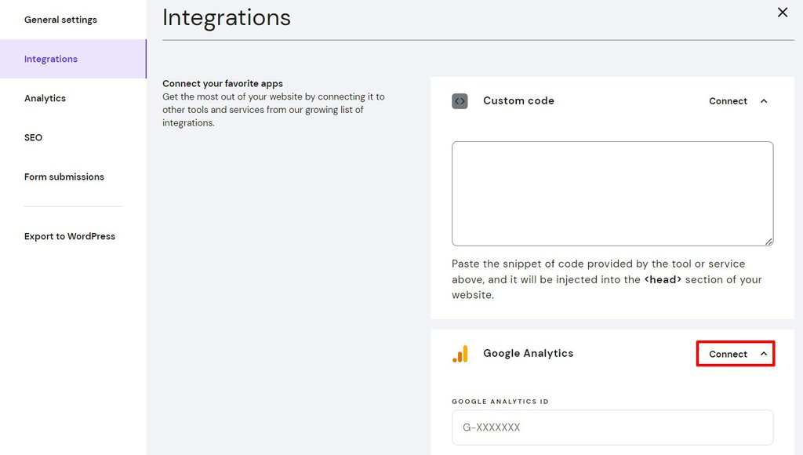803x455 pixels.
Task: Click the G-XXXXXXX placeholder input
Action: coord(612,428)
